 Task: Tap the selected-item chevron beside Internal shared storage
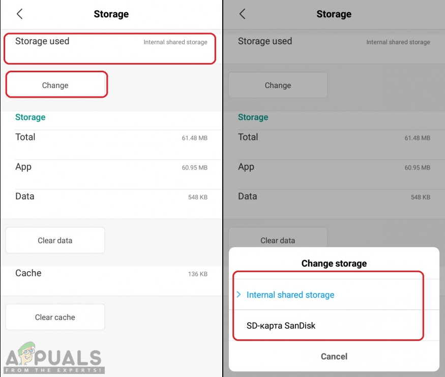point(239,295)
